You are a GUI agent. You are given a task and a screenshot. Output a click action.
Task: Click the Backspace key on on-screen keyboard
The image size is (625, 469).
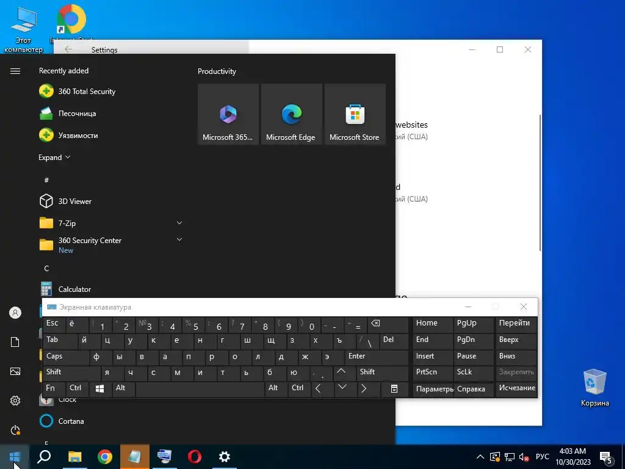pyautogui.click(x=388, y=325)
